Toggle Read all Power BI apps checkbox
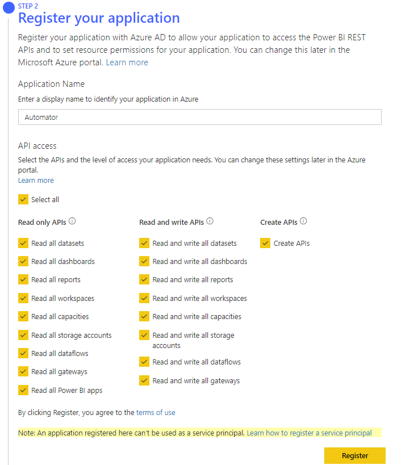The image size is (414, 465). coord(23,390)
